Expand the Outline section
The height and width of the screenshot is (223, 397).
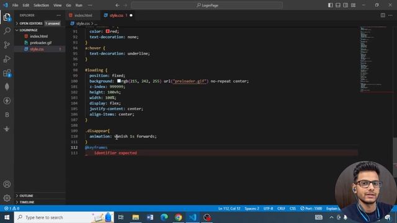tap(26, 196)
